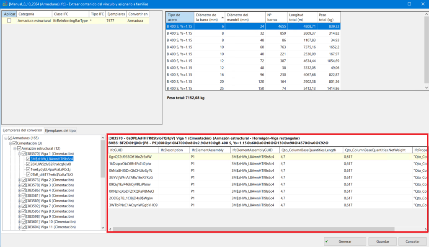The width and height of the screenshot is (429, 247).
Task: Expand the [383578] Viga 3 node
Action: click(19, 185)
